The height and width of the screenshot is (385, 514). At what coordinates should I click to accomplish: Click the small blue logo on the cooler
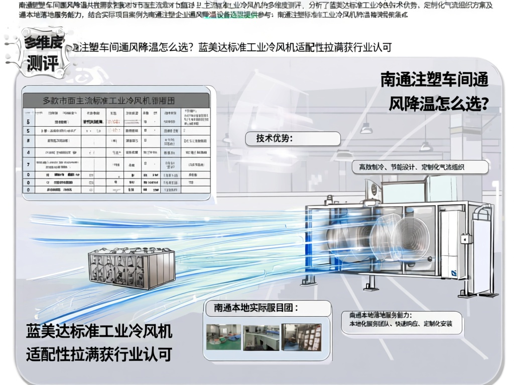tap(454, 273)
